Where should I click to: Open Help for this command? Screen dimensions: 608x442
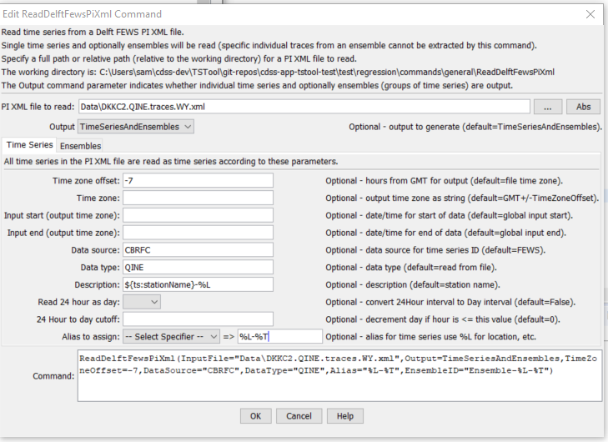click(x=345, y=416)
